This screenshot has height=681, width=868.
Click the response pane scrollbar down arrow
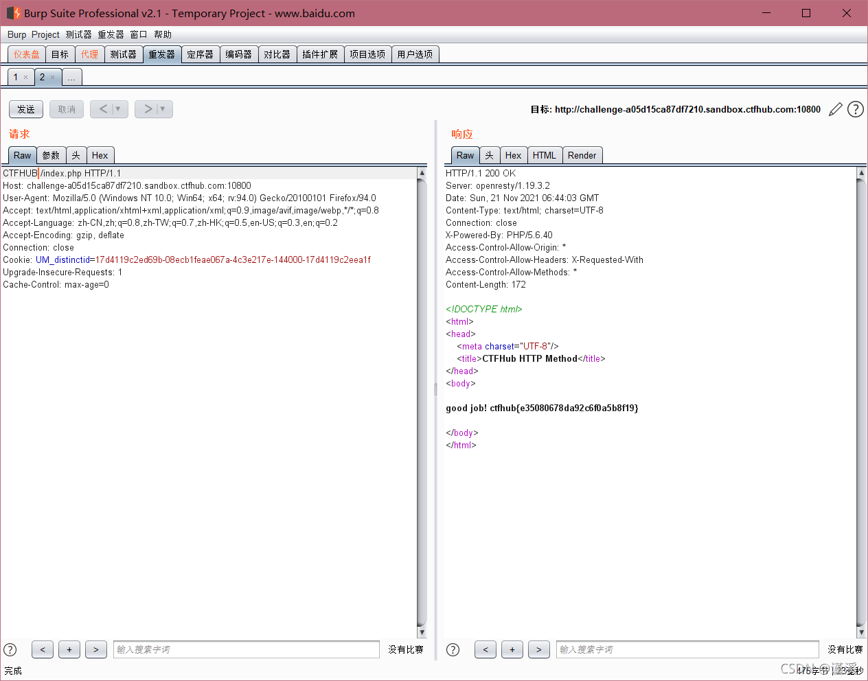point(861,632)
